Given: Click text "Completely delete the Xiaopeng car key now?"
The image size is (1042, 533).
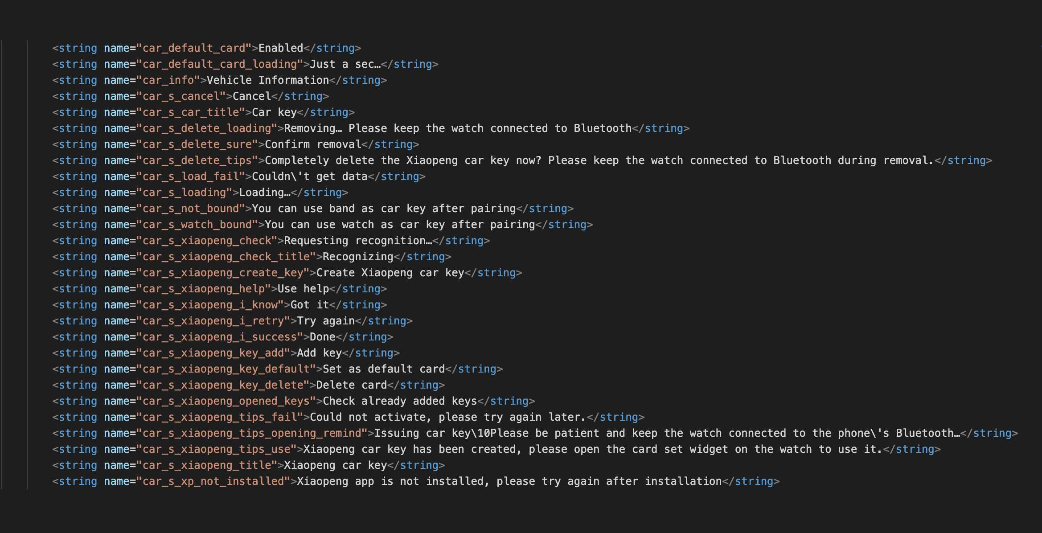Looking at the screenshot, I should 403,160.
